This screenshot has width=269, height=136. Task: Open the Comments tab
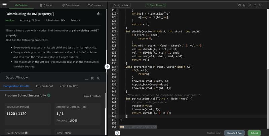[95, 5]
